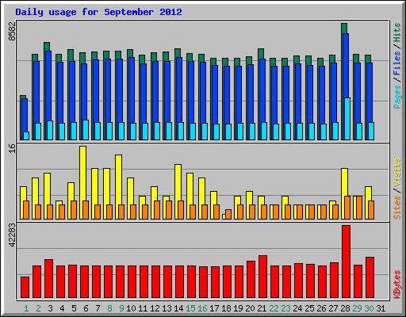The height and width of the screenshot is (317, 406).
Task: Select day 11 on the x-axis
Action: (x=143, y=308)
